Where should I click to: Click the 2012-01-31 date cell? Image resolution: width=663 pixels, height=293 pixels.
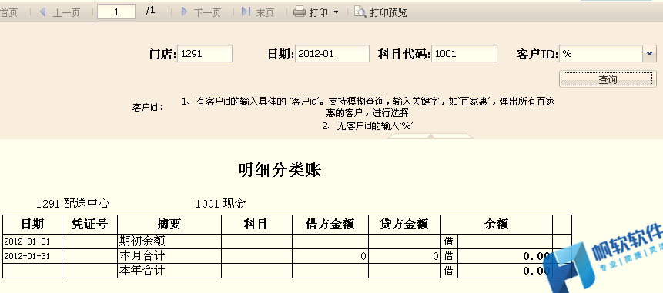pos(32,256)
